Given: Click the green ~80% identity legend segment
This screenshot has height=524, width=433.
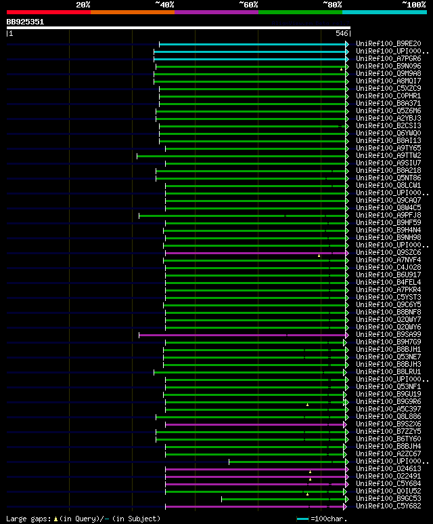Looking at the screenshot, I should coord(300,12).
